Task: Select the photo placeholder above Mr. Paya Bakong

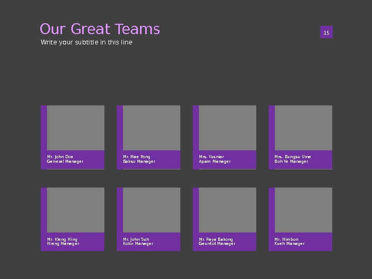Action: pos(227,210)
